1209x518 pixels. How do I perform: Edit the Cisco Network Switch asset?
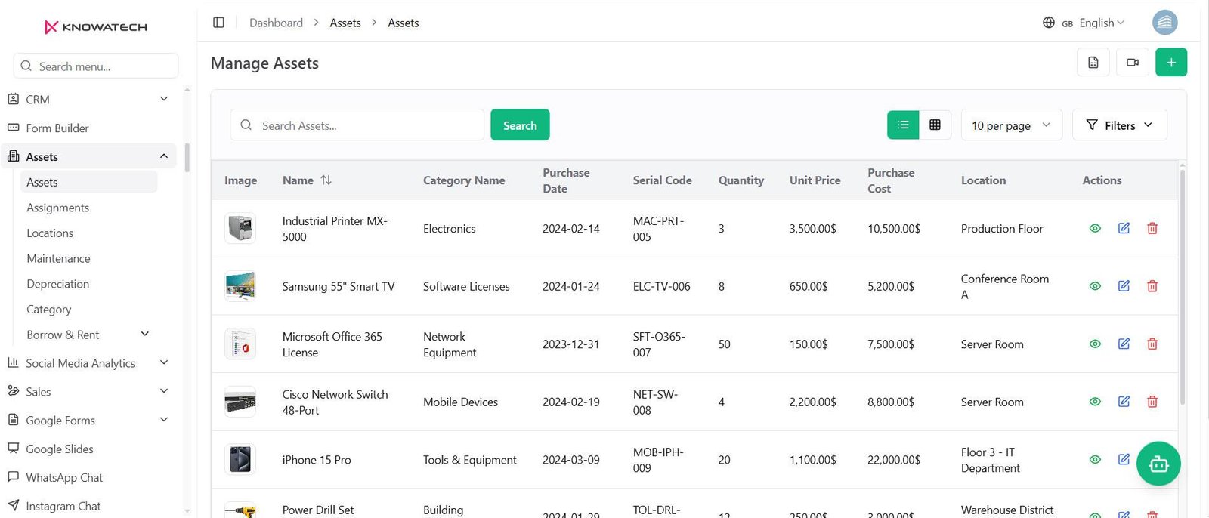click(x=1124, y=402)
